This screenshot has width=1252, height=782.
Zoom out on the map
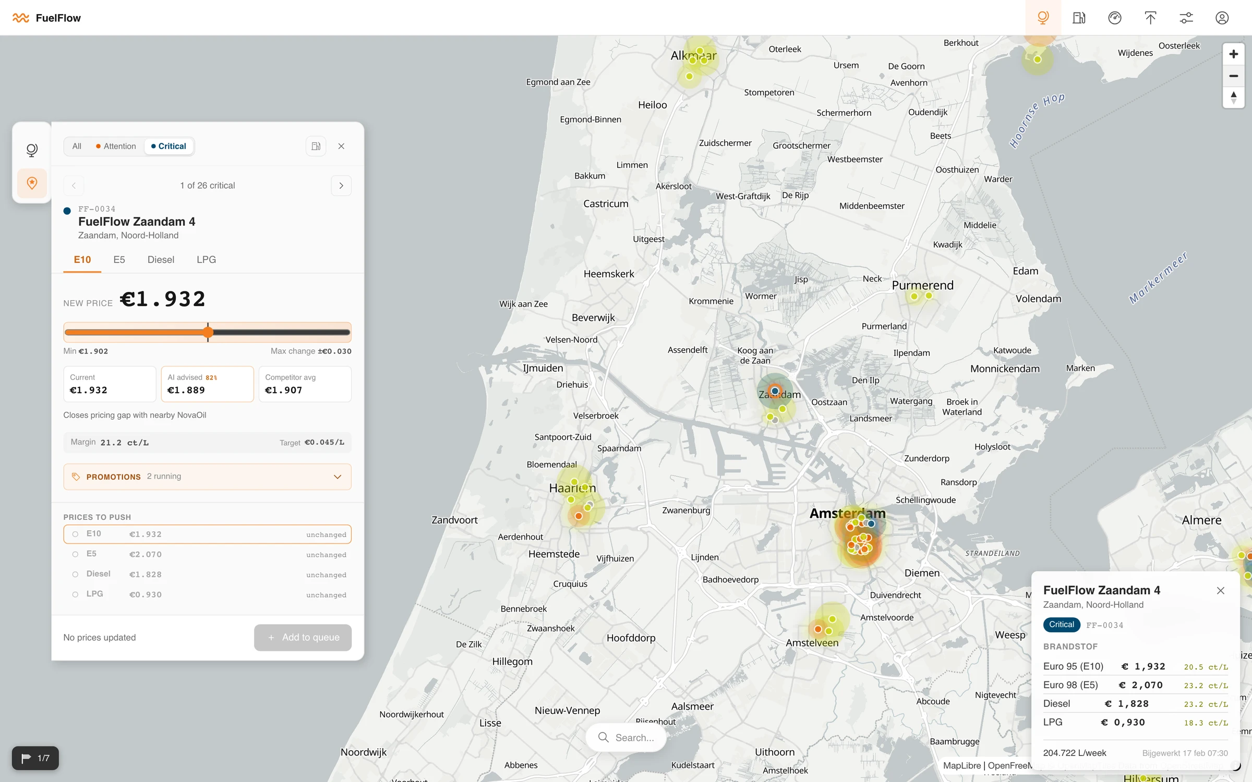[1233, 76]
